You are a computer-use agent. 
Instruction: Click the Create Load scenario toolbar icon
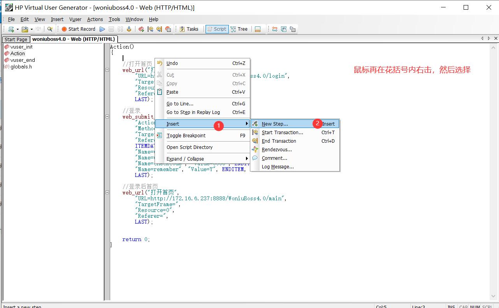(x=275, y=29)
